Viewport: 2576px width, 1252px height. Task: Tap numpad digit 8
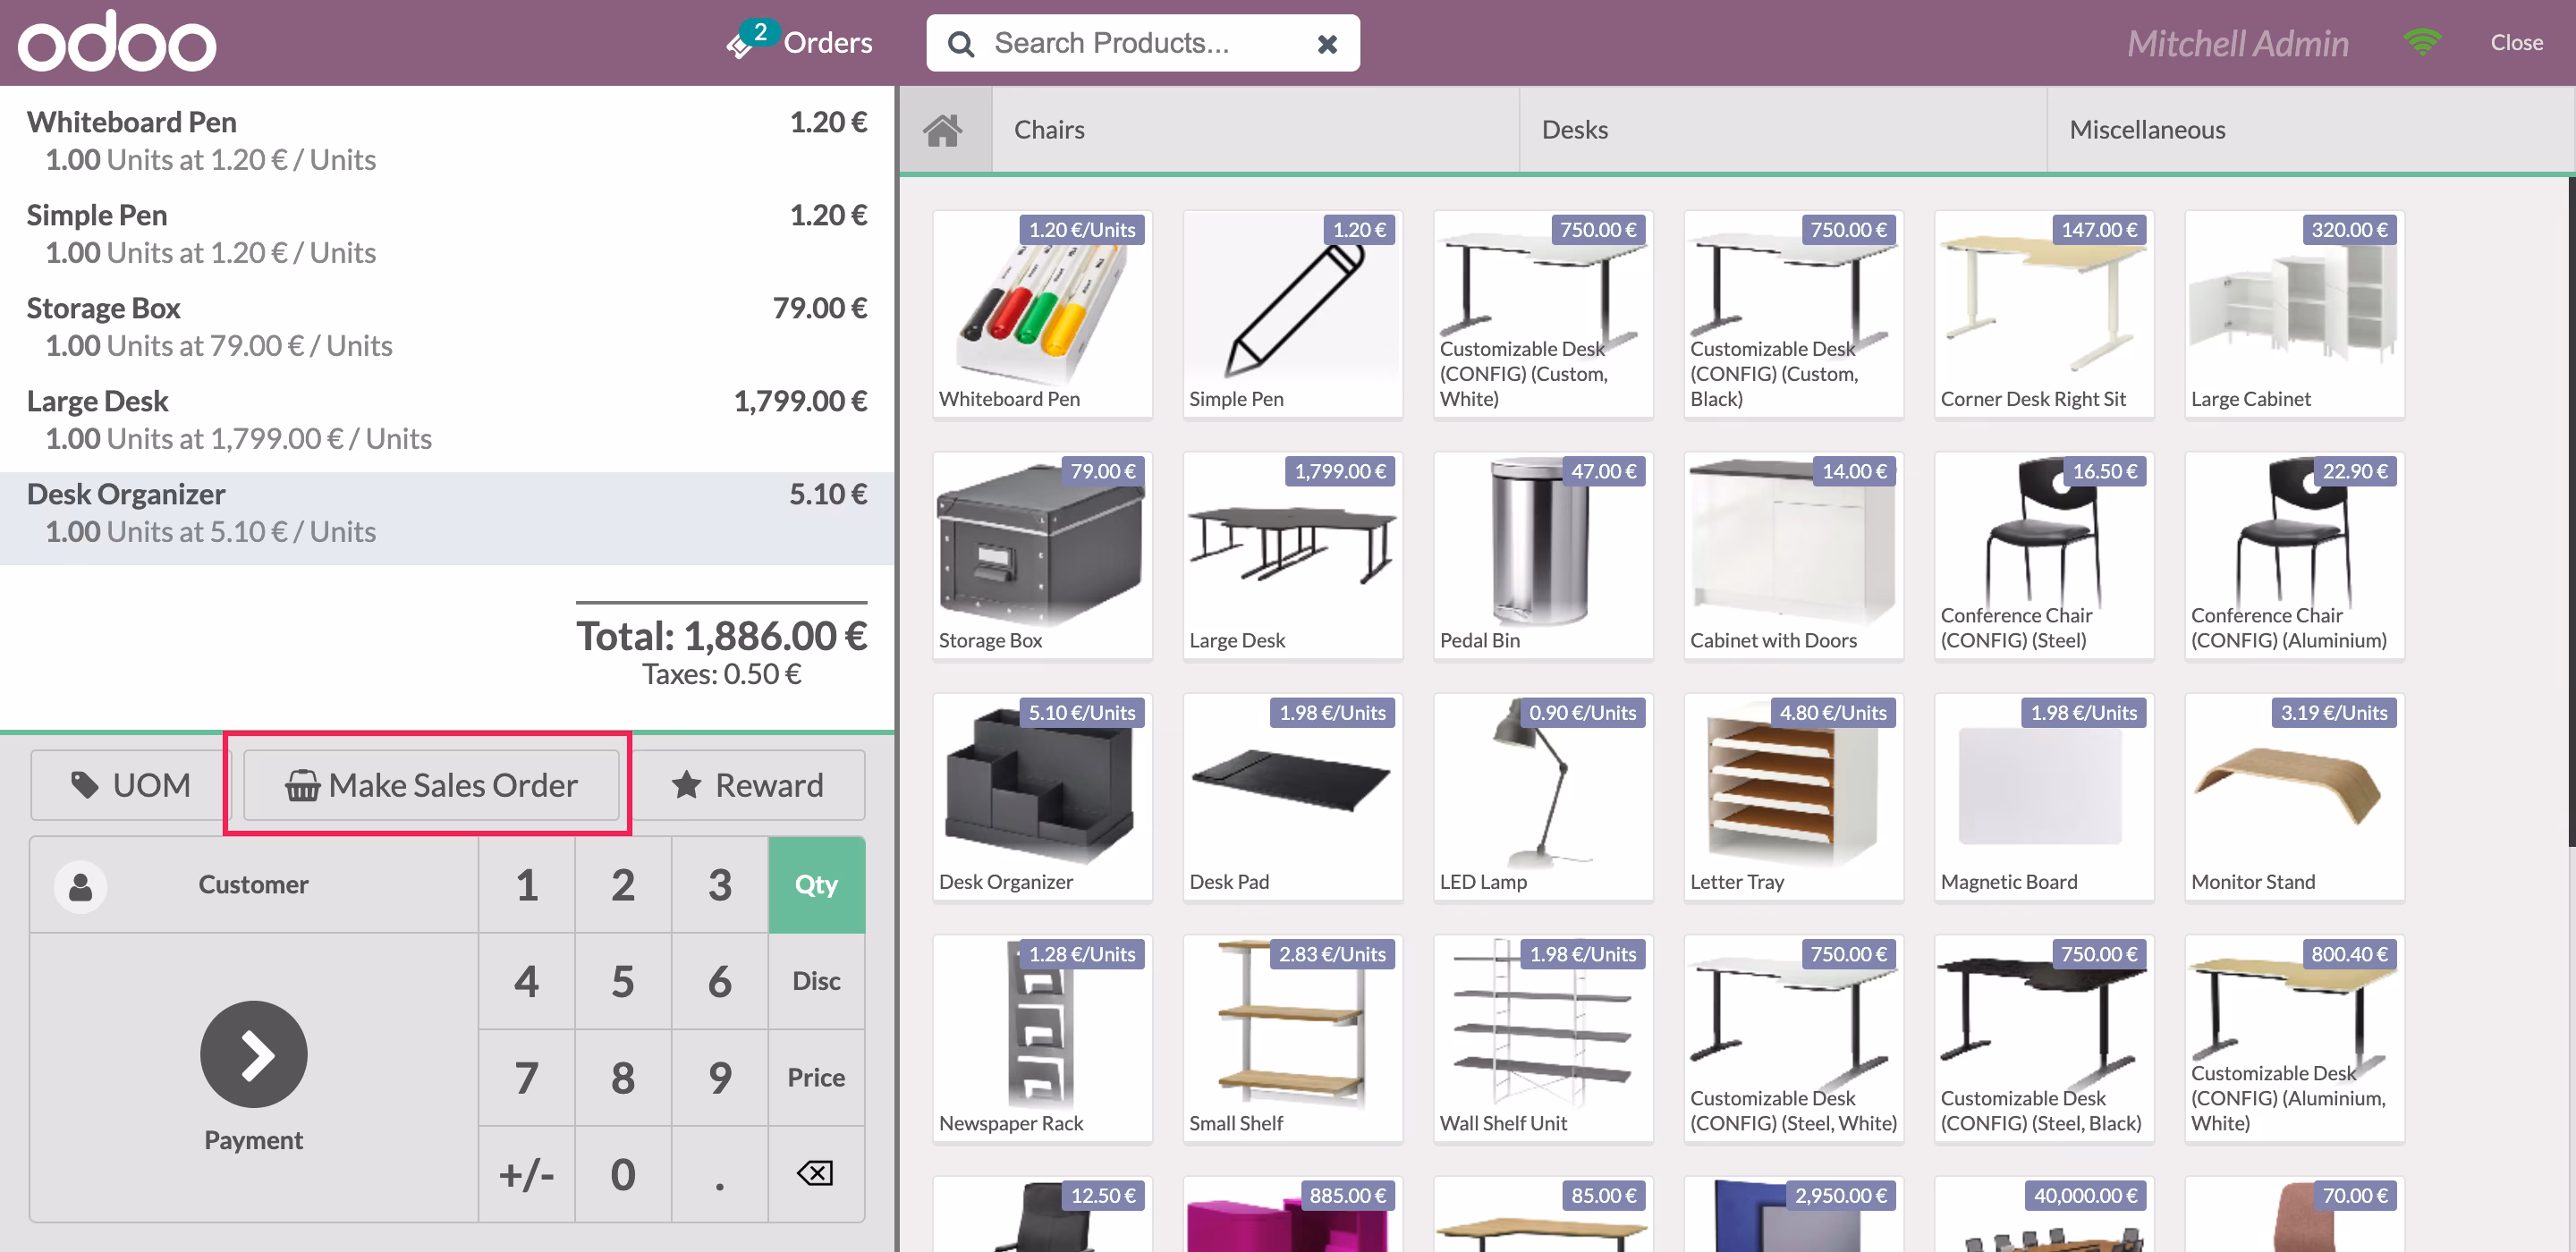[x=623, y=1077]
